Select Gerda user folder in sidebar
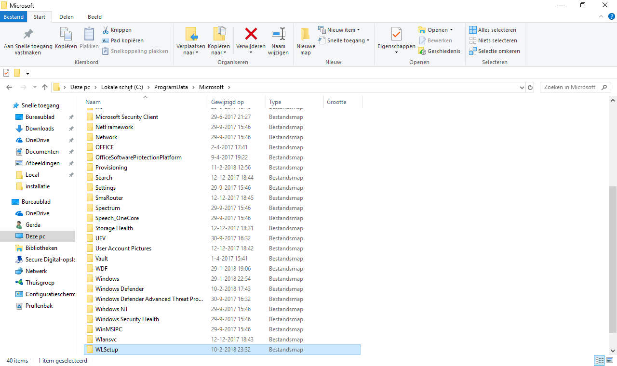This screenshot has width=617, height=366. tap(33, 225)
